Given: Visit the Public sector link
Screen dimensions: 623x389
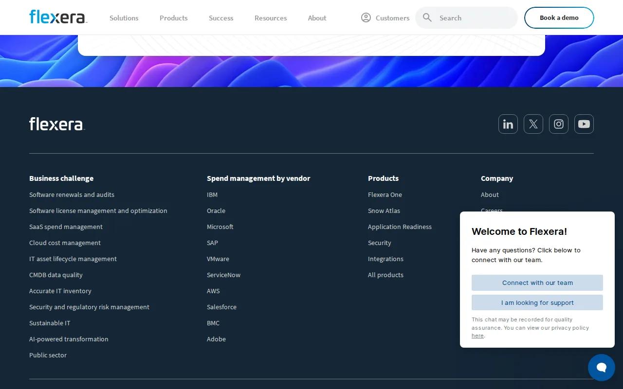Looking at the screenshot, I should (48, 355).
